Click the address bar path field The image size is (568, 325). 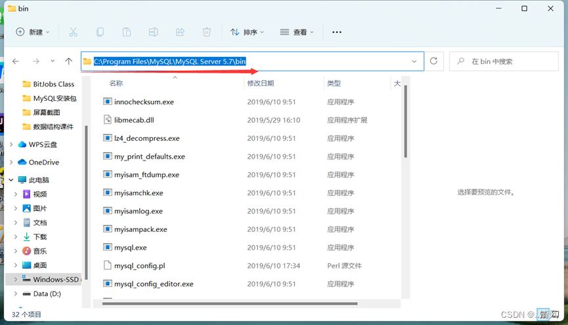[252, 62]
